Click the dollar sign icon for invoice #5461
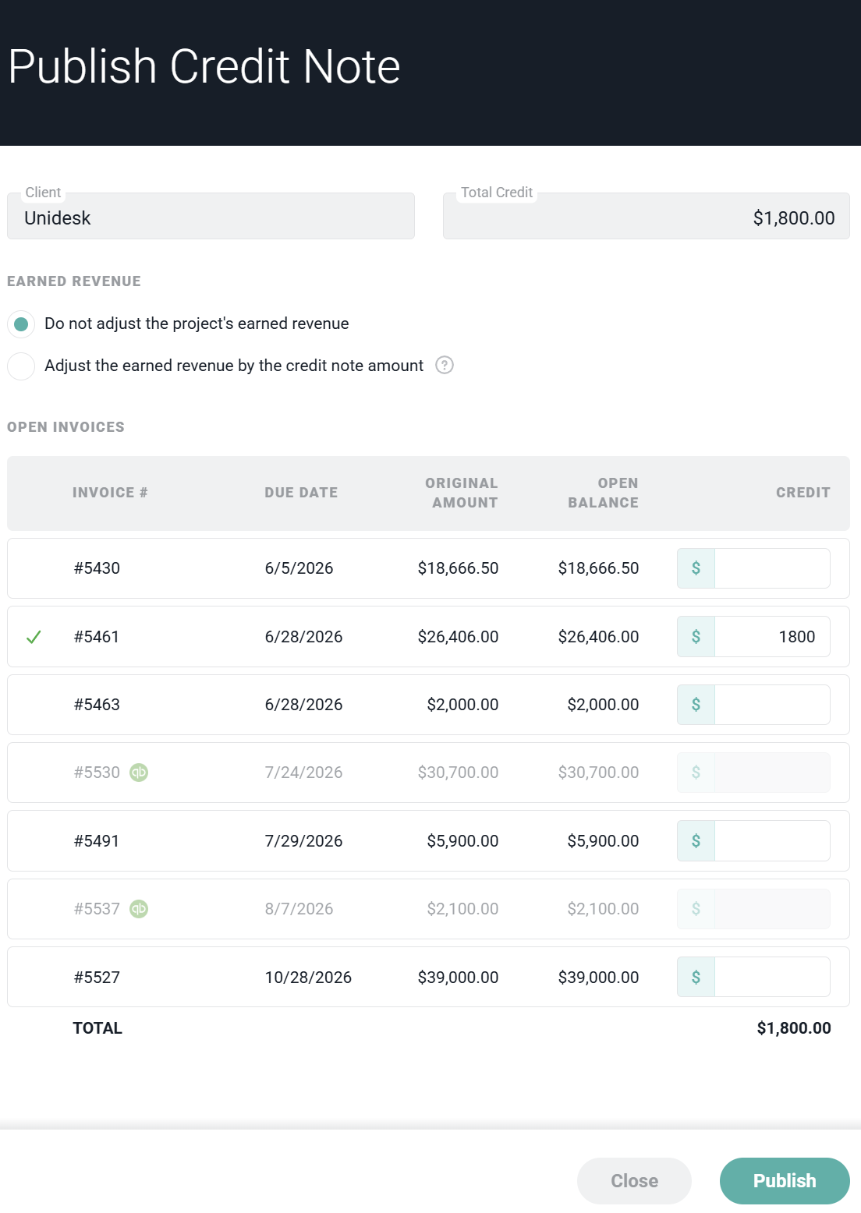Viewport: 861px width, 1213px height. click(x=696, y=637)
